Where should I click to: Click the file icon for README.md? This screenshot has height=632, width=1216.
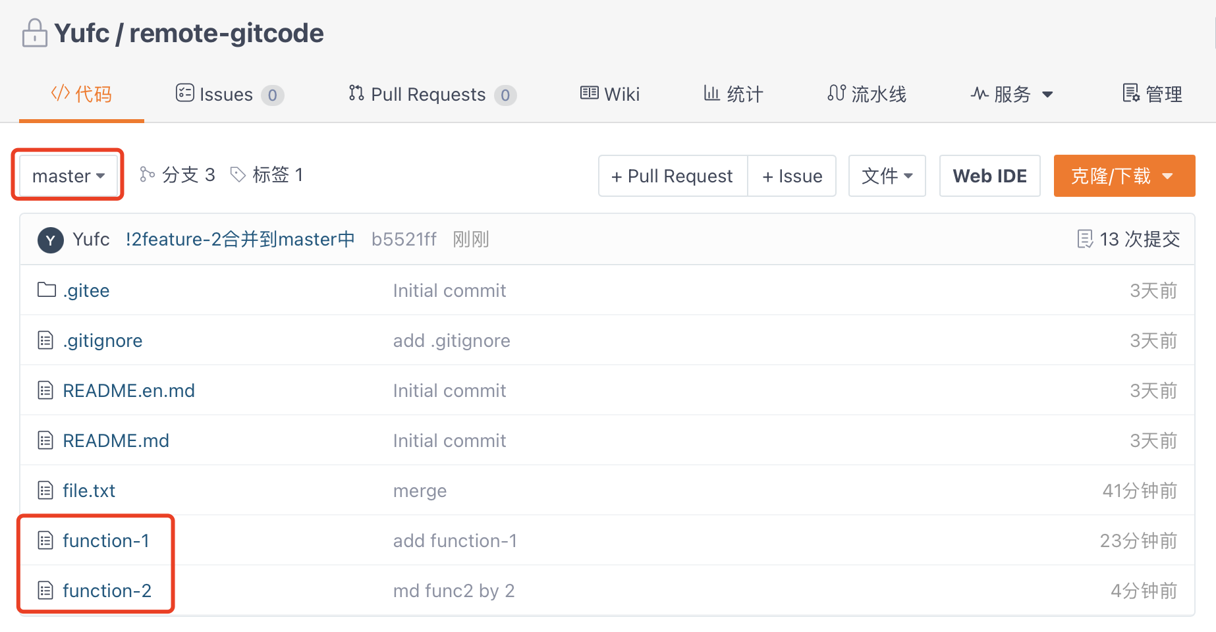coord(45,440)
